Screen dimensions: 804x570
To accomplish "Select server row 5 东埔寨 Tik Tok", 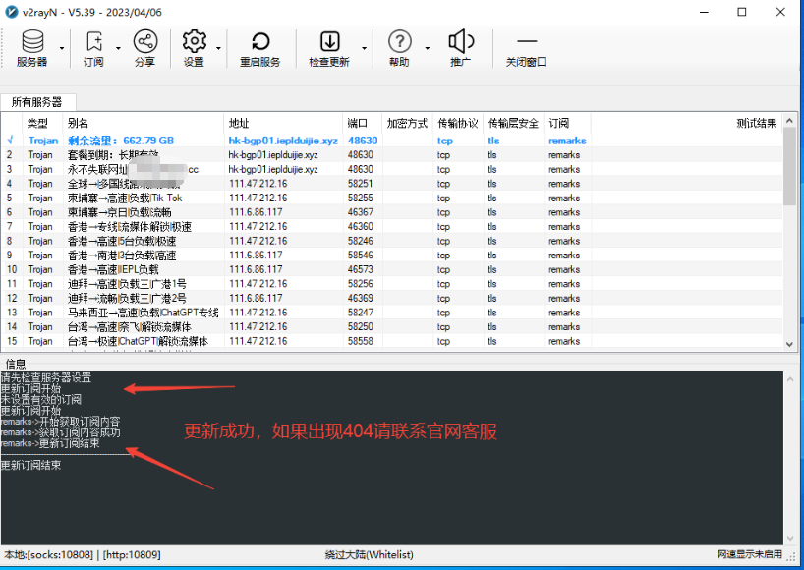I will click(124, 198).
